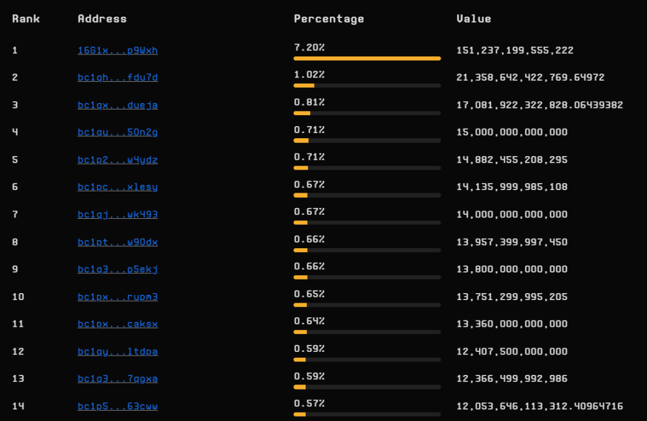Image resolution: width=647 pixels, height=421 pixels.
Task: Follow the bc1qj...wk493 link
Action: pyautogui.click(x=117, y=214)
